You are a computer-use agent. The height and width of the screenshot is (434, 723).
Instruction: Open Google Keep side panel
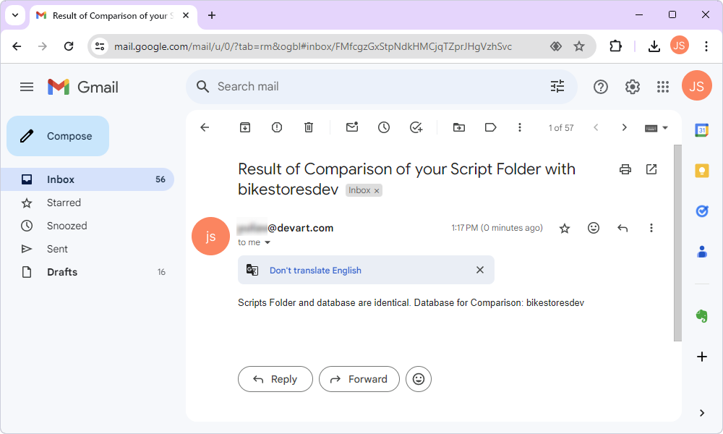tap(702, 171)
